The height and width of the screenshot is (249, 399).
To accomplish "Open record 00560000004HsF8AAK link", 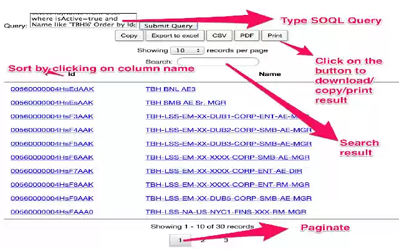I will (52, 185).
